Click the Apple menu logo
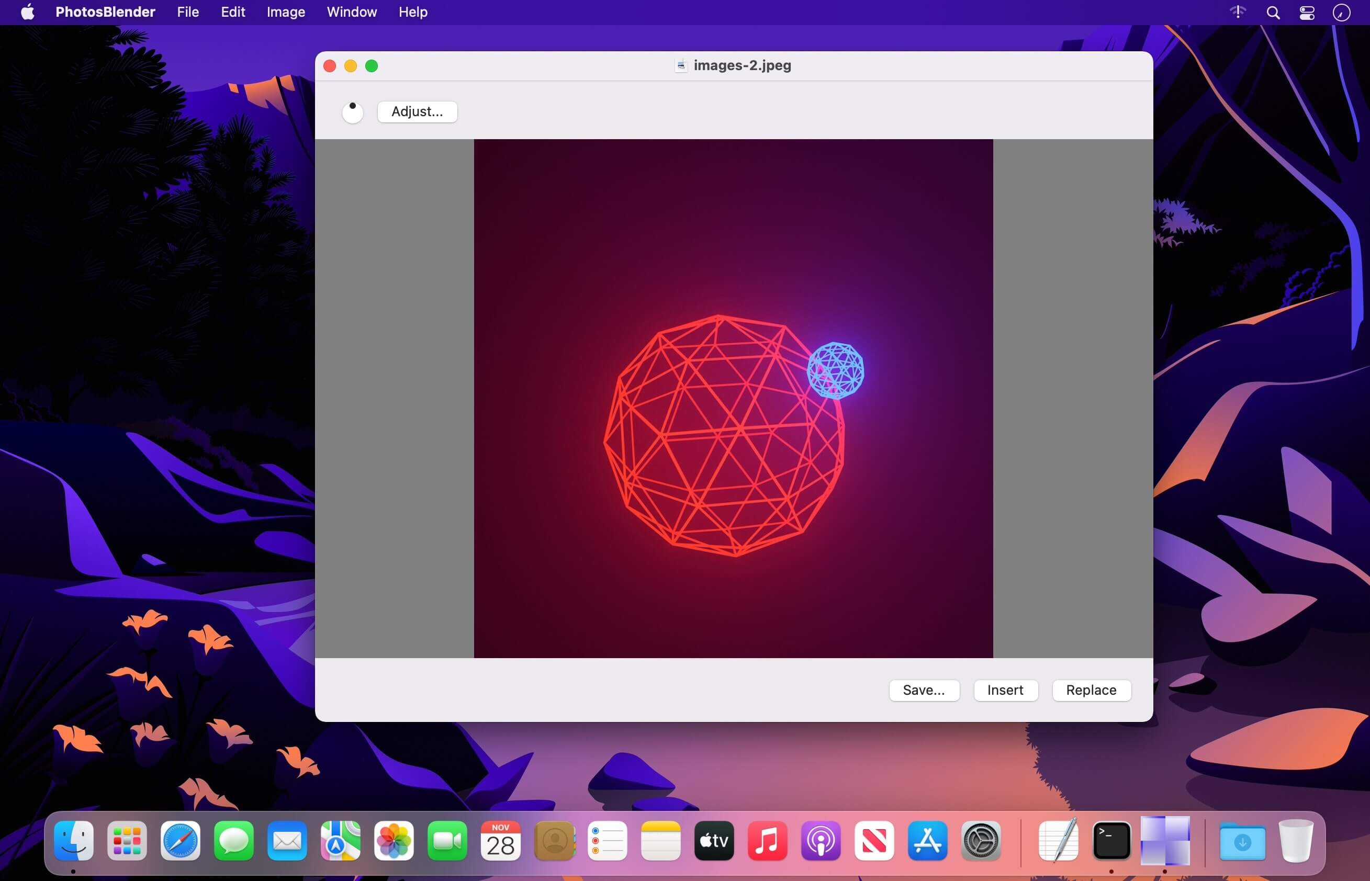 [27, 12]
